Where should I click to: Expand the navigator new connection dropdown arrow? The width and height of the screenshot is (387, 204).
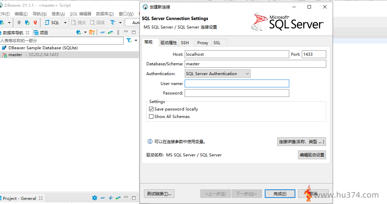[85, 32]
